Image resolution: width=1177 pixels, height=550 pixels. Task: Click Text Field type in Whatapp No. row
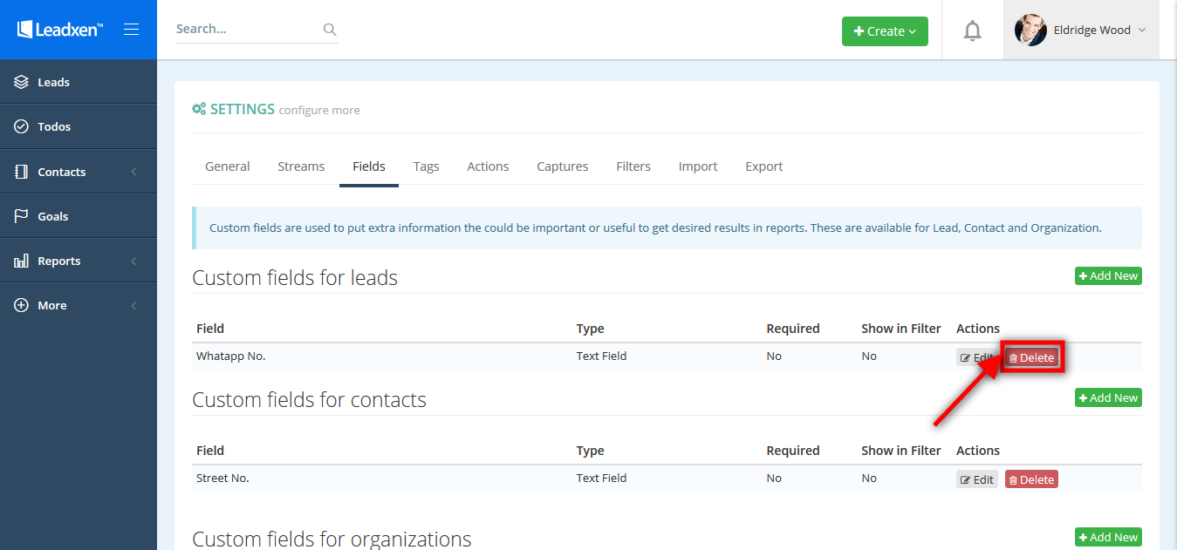tap(601, 356)
